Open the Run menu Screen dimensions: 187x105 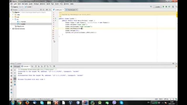[53, 4]
